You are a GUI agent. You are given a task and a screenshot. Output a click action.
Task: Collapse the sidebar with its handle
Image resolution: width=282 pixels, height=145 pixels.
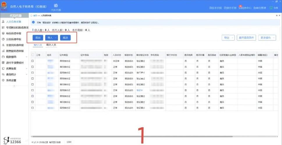(14, 86)
